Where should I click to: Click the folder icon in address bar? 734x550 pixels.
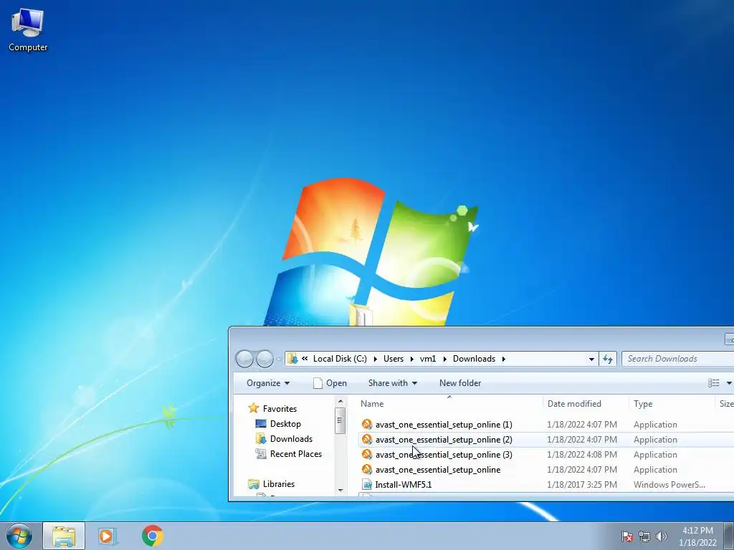pos(292,359)
